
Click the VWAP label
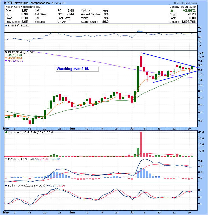pos(62,22)
